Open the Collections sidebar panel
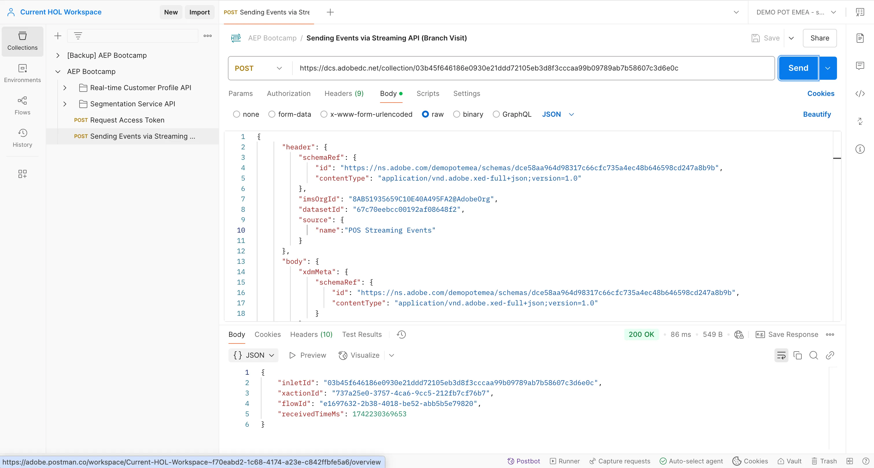 [22, 41]
